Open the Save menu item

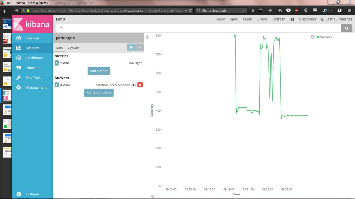point(234,19)
